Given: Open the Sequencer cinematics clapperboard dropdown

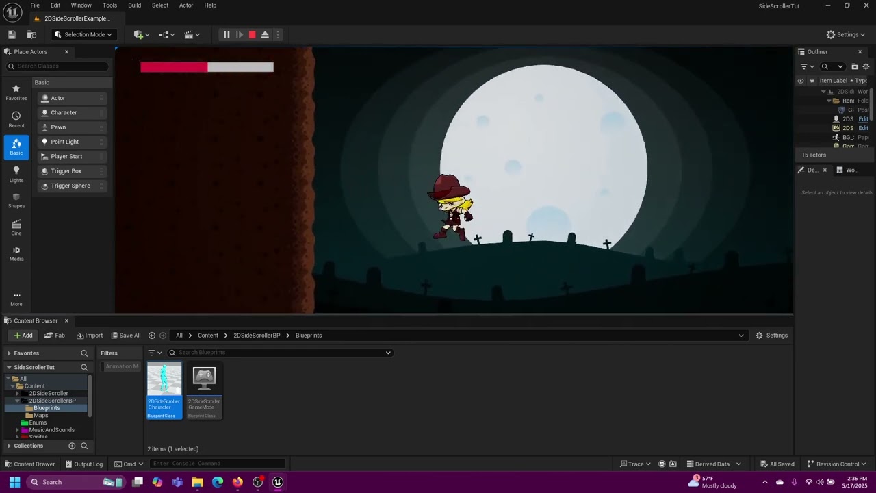Looking at the screenshot, I should click(x=192, y=34).
